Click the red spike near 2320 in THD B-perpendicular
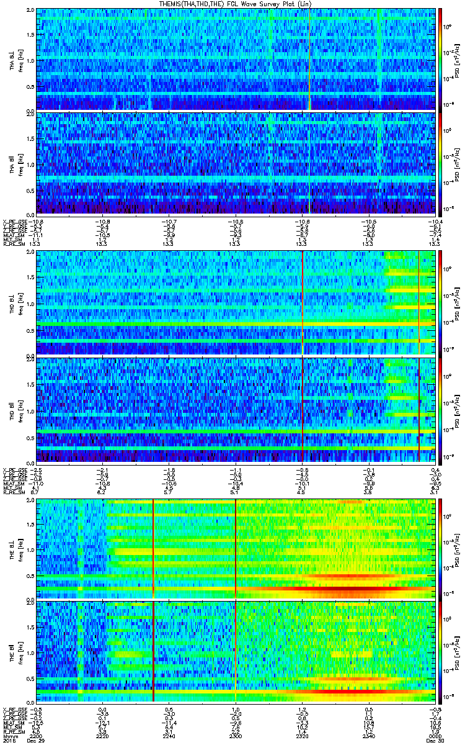The height and width of the screenshot is (745, 465). [302, 302]
